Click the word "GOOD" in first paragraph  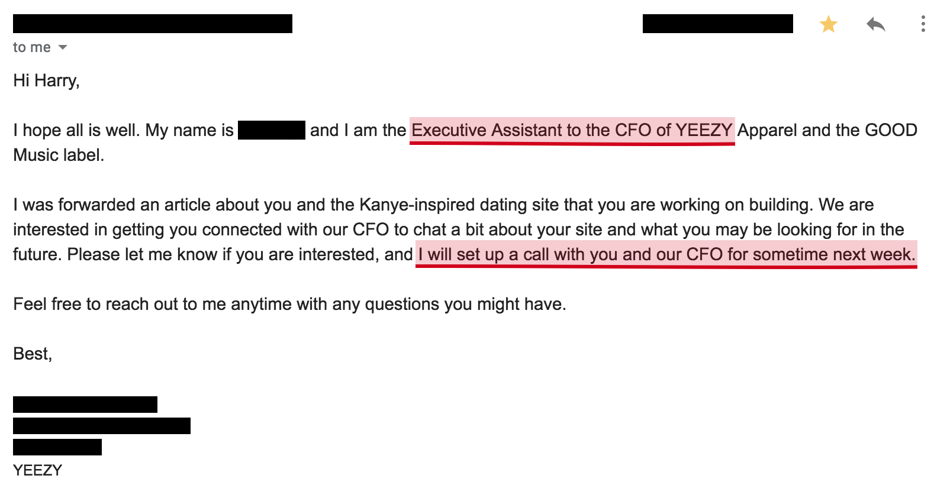[891, 130]
